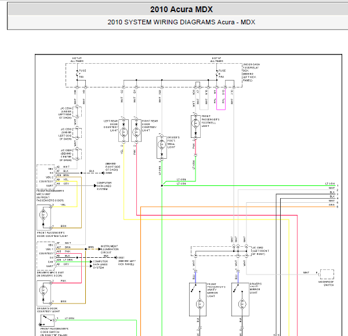
Task: Click the fuse 6 symbol in the fuse box
Action: tap(216, 73)
